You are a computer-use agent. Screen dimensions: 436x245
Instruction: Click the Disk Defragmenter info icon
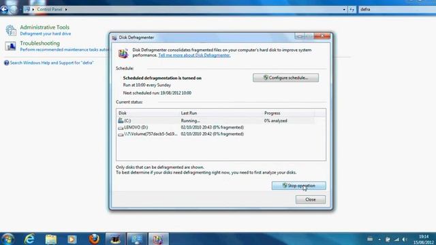tap(123, 53)
